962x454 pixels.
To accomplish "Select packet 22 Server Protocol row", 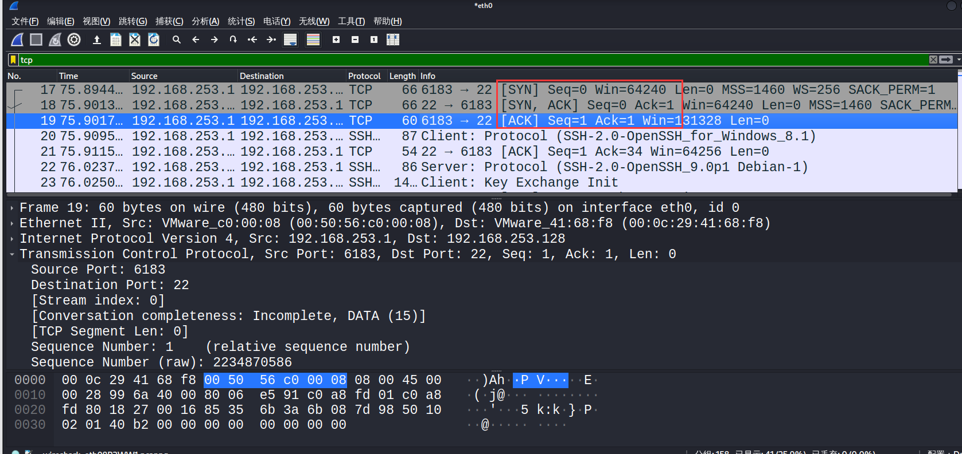I will [482, 167].
